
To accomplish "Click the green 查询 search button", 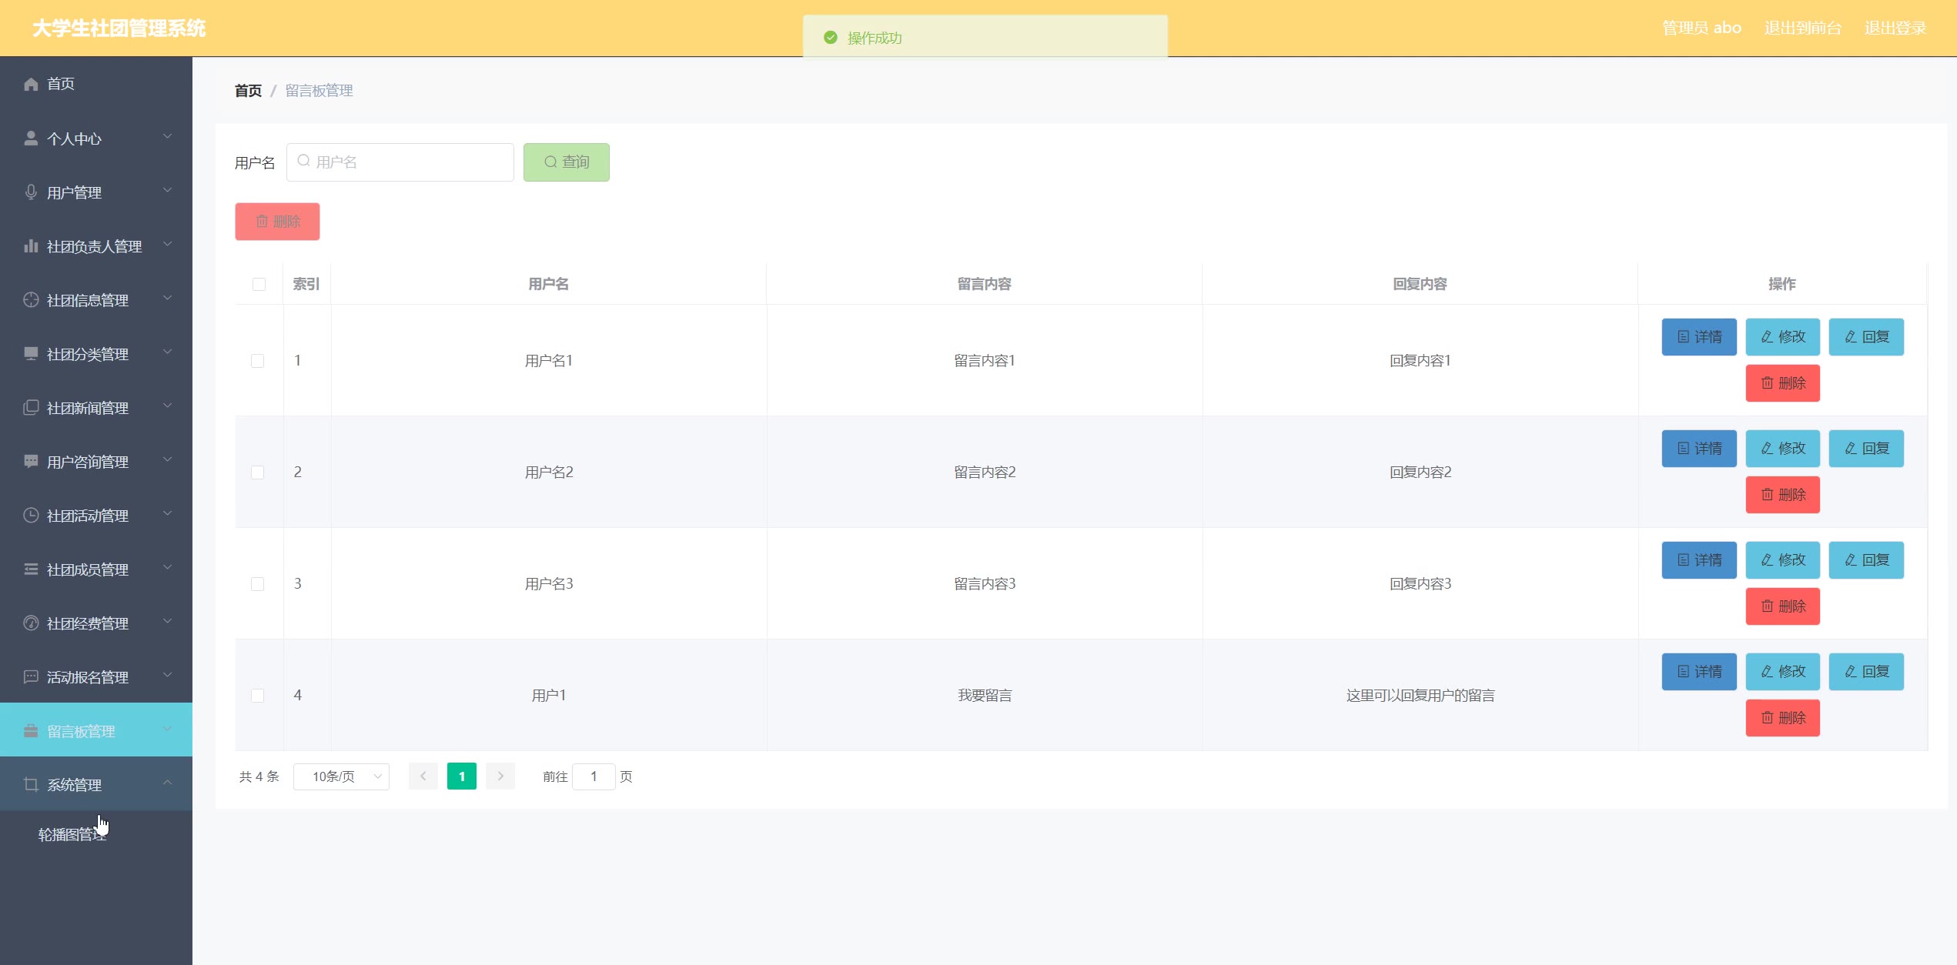I will click(x=567, y=162).
